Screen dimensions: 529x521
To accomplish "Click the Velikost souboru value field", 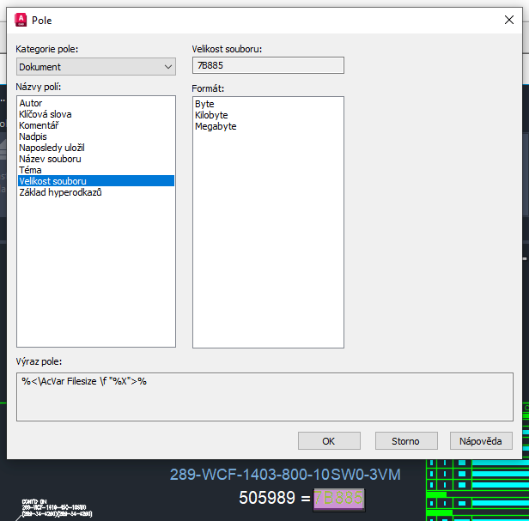I will click(x=268, y=66).
